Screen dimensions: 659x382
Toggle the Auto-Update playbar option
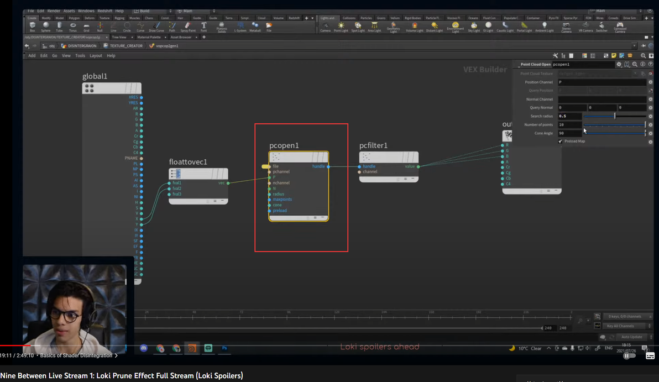coord(631,337)
